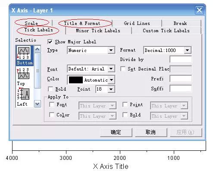Click the 取消 Cancel button
Viewport: 213px width, 171px height.
150,132
